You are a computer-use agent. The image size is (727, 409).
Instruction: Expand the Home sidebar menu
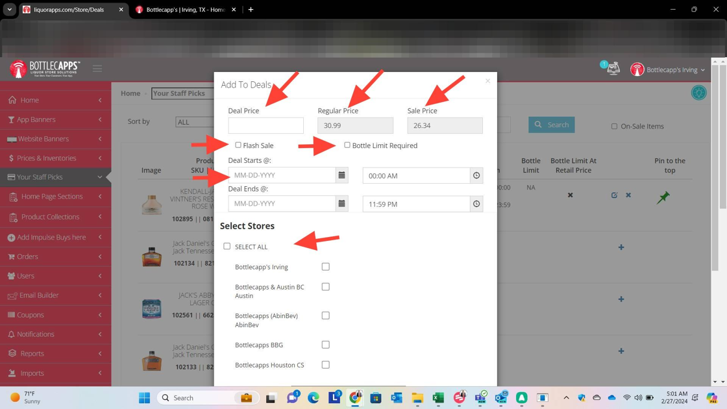click(56, 100)
